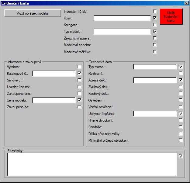Check the Uvedení na trh checkbox
Image resolution: width=190 pixels, height=183 pixels.
click(79, 87)
